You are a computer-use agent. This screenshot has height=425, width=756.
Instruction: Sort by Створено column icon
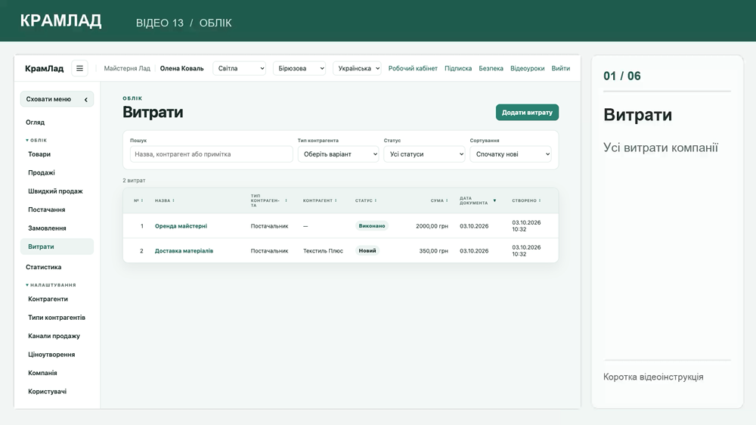click(540, 200)
